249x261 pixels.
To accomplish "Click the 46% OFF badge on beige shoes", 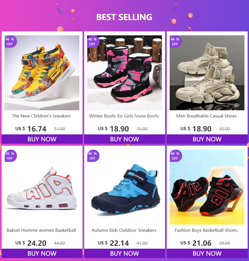I will [176, 41].
